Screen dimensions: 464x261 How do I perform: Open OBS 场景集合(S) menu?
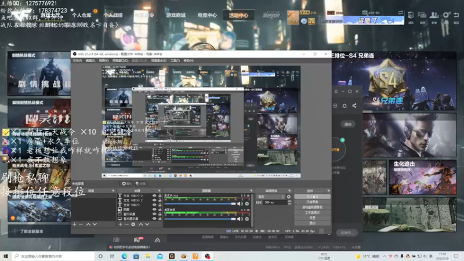click(x=158, y=61)
